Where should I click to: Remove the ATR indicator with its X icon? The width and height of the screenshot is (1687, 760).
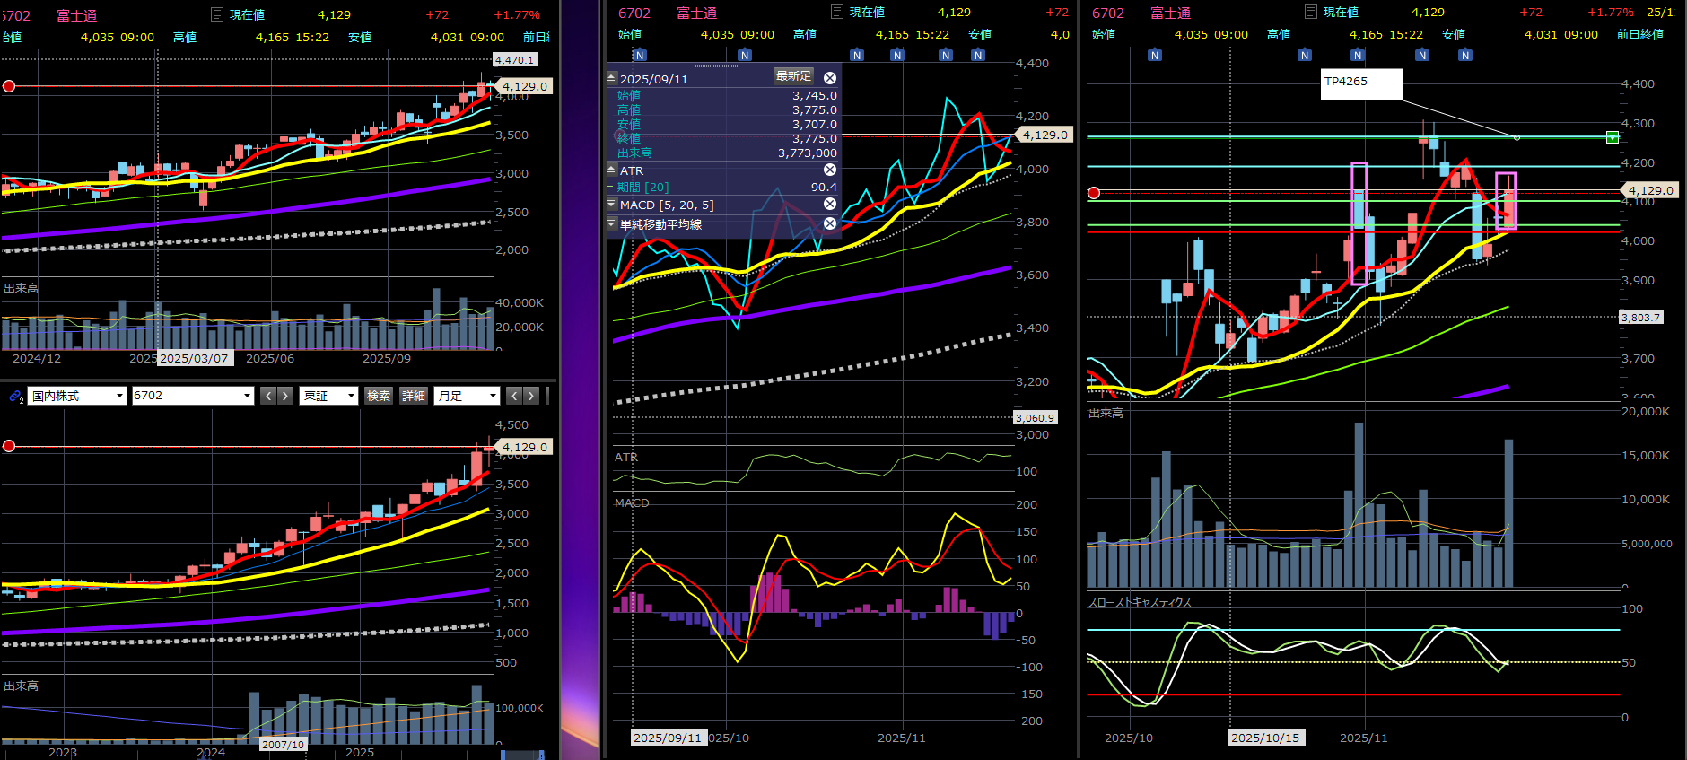pos(830,170)
